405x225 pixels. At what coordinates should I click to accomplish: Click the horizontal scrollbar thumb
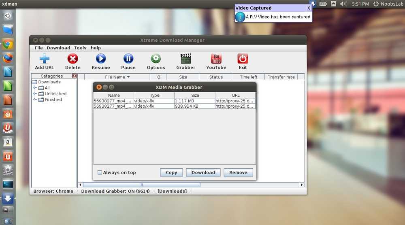click(x=141, y=185)
